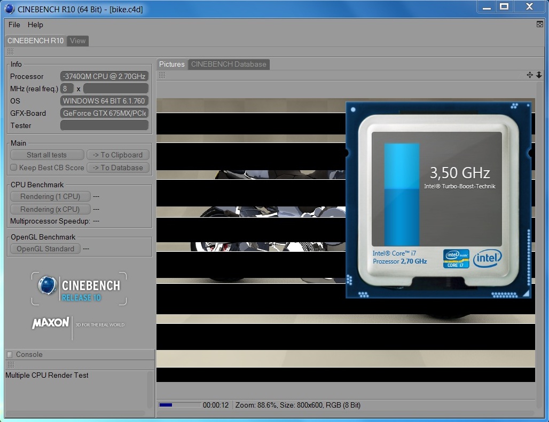Click 'Prozessor 2,70 GHz' gadget label
549x422 pixels.
[x=399, y=261]
